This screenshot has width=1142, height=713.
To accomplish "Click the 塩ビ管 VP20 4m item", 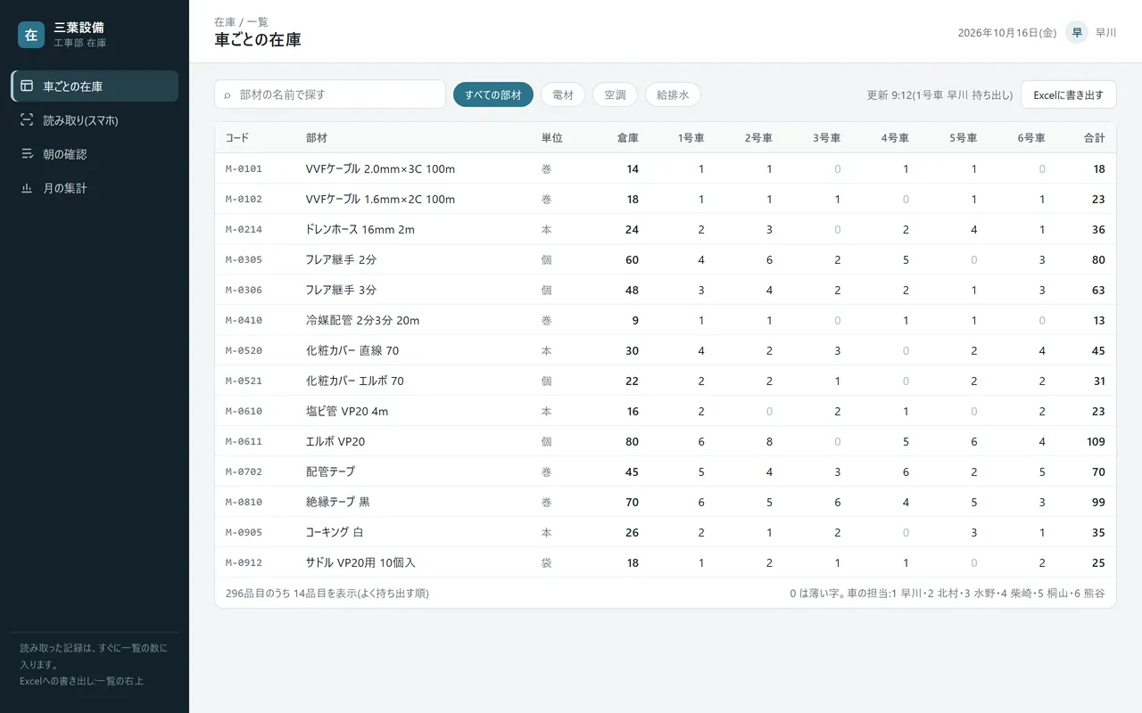I will click(347, 411).
